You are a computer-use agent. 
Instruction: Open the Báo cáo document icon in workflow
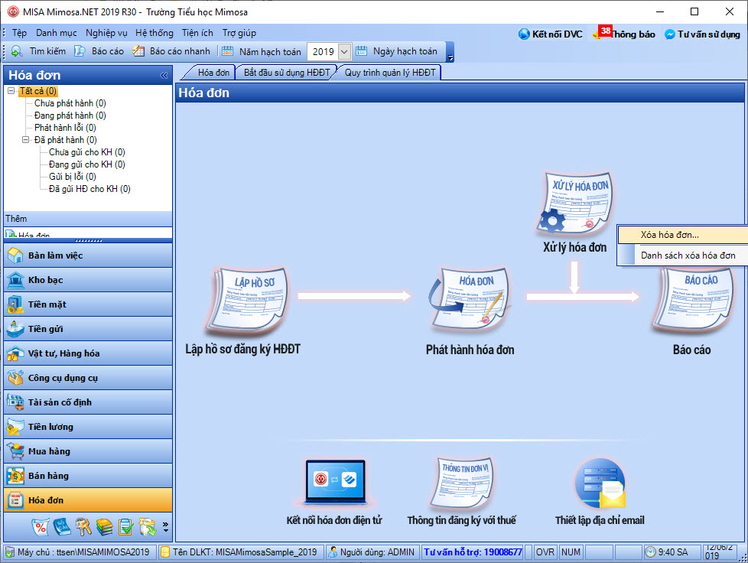coord(693,300)
